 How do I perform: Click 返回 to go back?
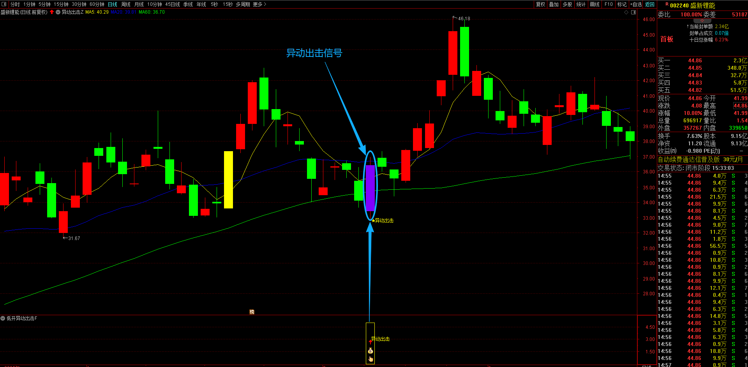pyautogui.click(x=650, y=4)
